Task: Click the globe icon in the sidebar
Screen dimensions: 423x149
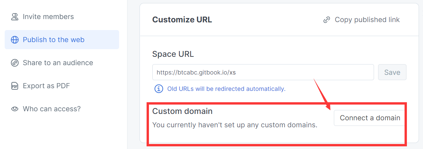Action: pyautogui.click(x=15, y=40)
